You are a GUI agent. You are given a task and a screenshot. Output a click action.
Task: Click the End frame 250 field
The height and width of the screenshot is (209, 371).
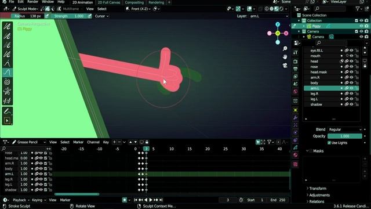tap(278, 200)
